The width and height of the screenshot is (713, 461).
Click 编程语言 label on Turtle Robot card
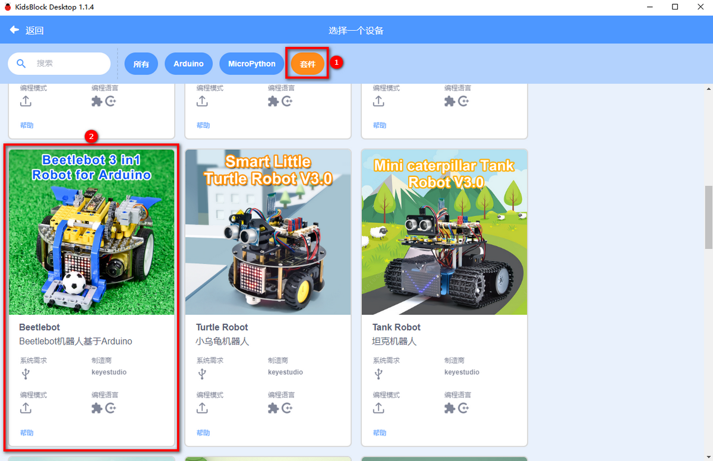(281, 395)
